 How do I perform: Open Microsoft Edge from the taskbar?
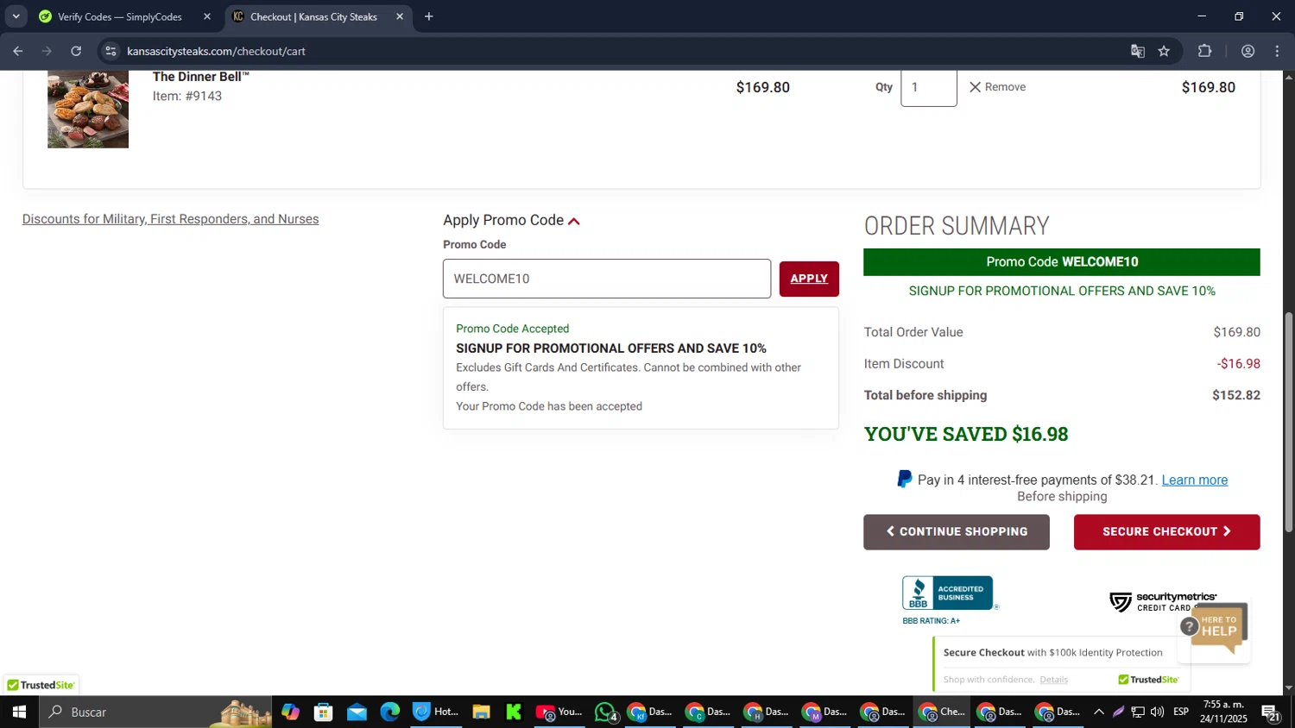[390, 712]
